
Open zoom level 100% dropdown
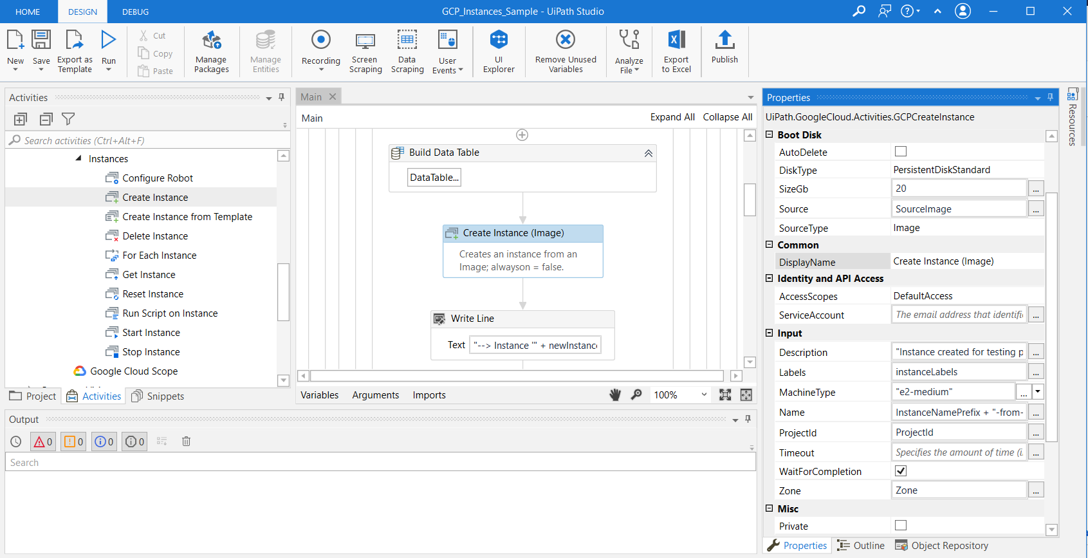(x=704, y=395)
